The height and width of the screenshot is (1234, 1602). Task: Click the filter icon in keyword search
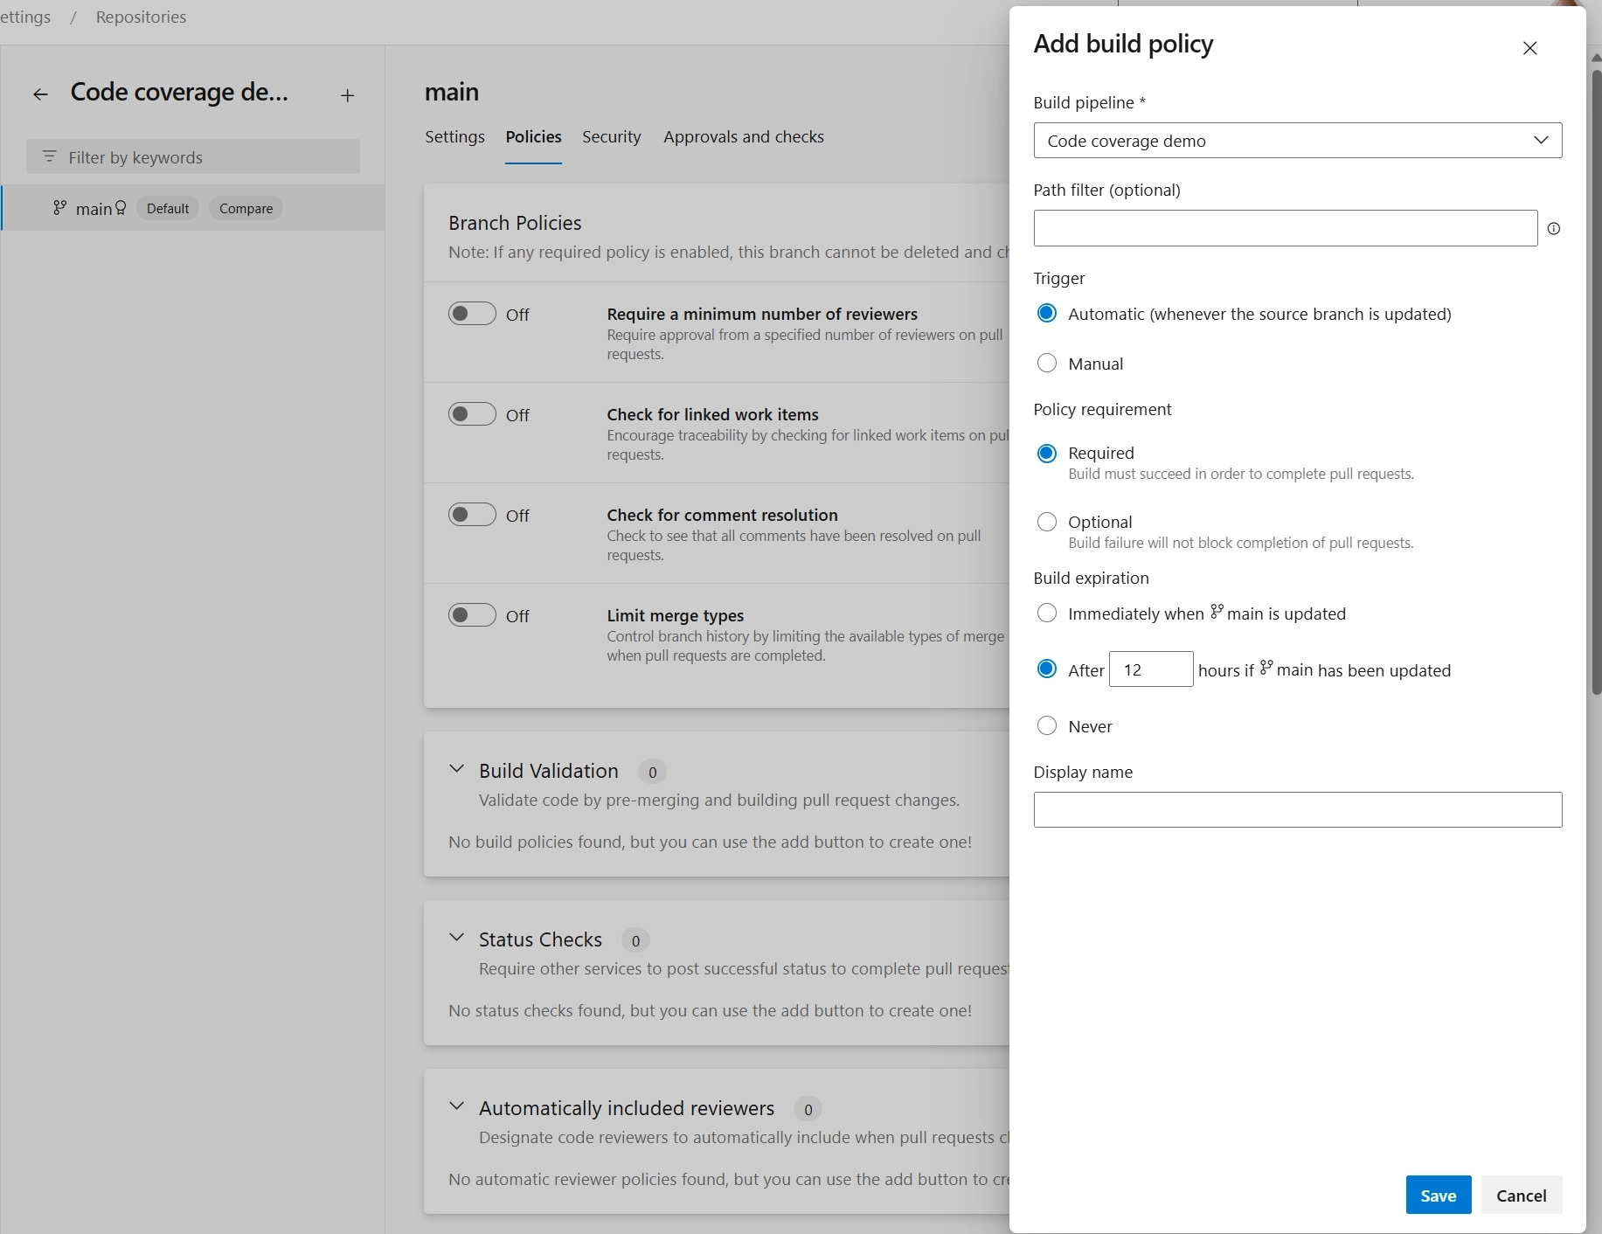50,156
